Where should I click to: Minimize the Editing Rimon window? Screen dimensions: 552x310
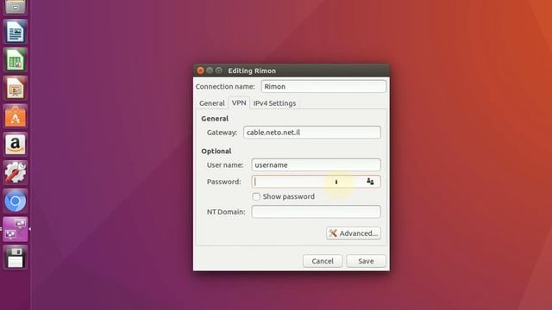pos(210,71)
